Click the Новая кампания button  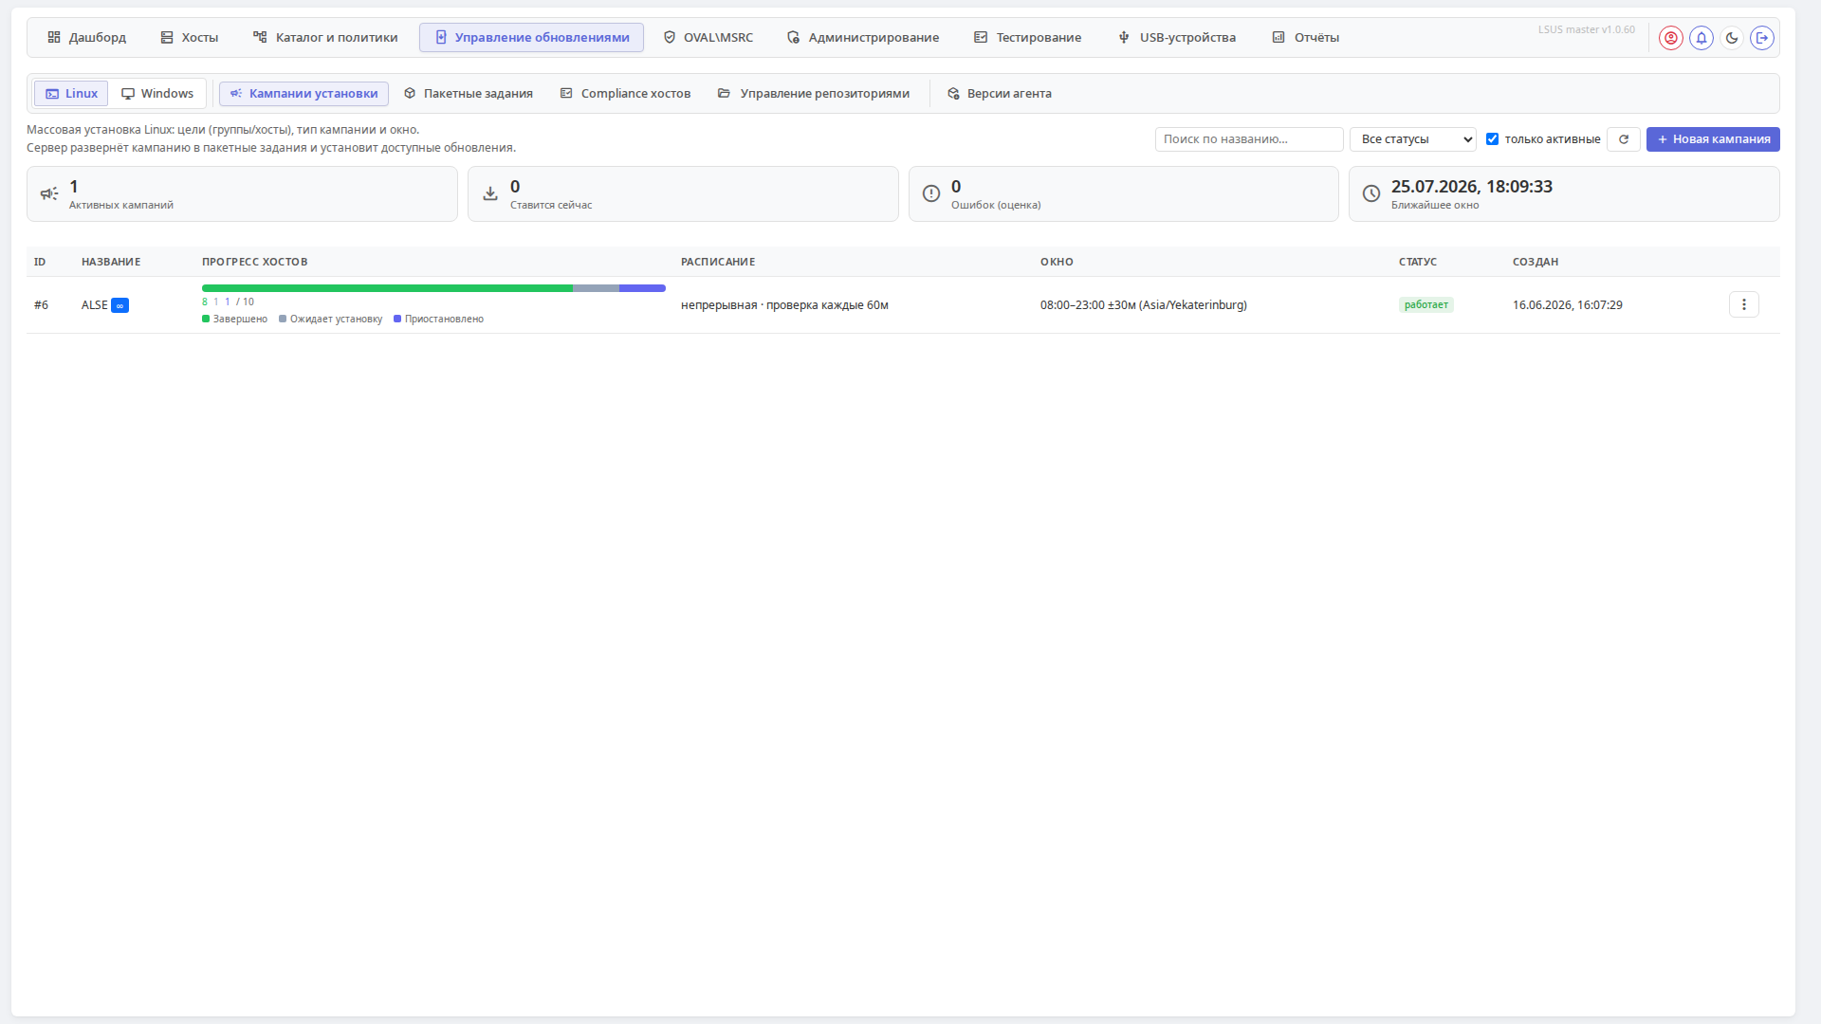pyautogui.click(x=1713, y=139)
